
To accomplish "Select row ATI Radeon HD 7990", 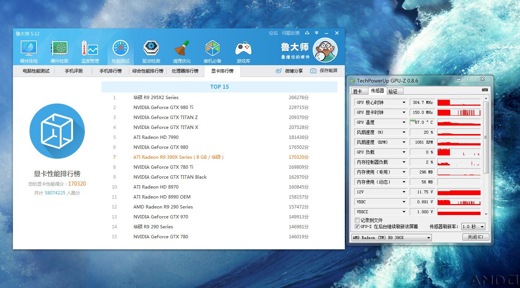I will (219, 137).
